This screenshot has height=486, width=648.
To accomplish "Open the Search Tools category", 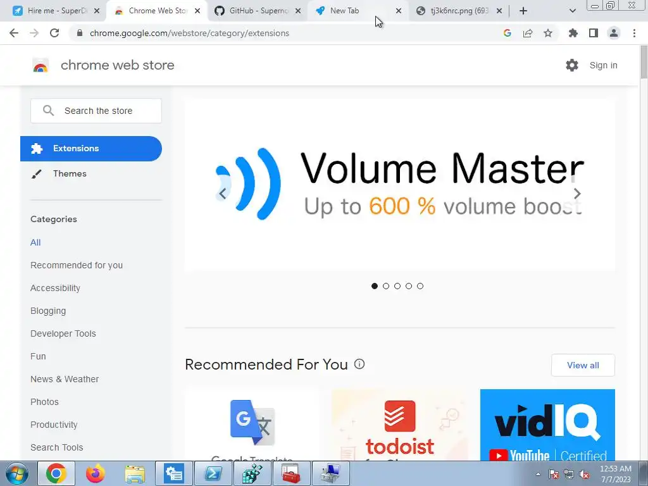I will [x=56, y=447].
